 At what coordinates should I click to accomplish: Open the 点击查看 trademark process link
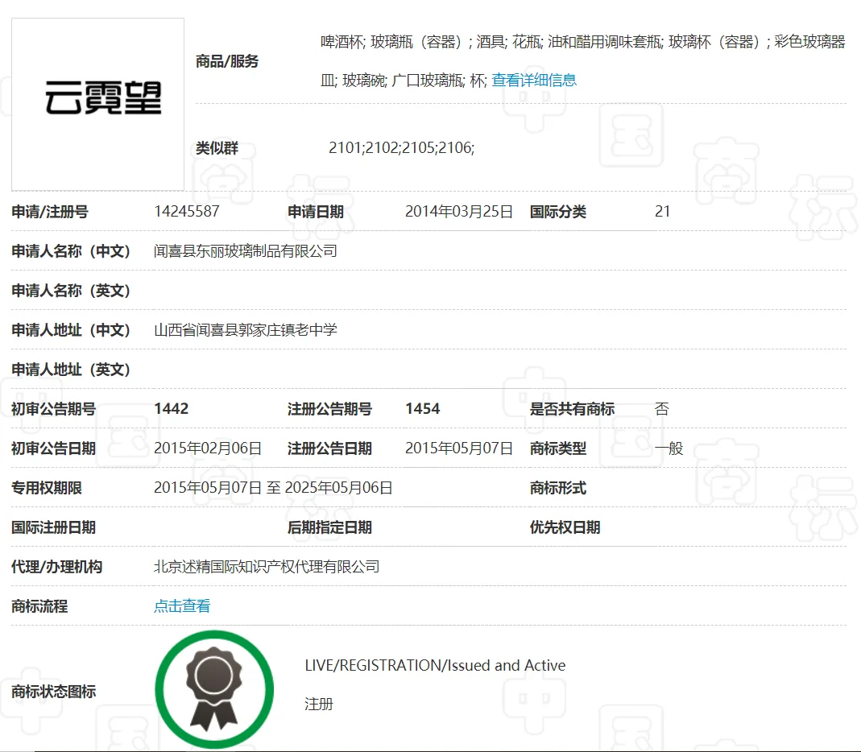click(182, 606)
